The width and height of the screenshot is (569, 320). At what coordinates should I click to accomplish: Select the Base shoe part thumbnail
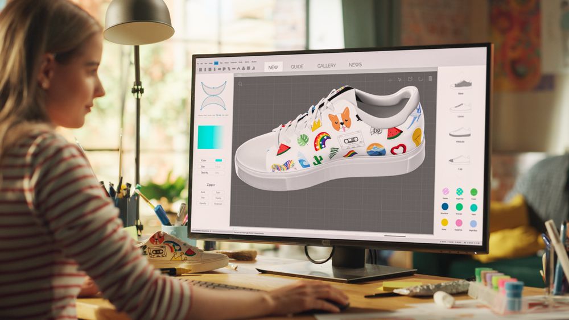coord(461,85)
